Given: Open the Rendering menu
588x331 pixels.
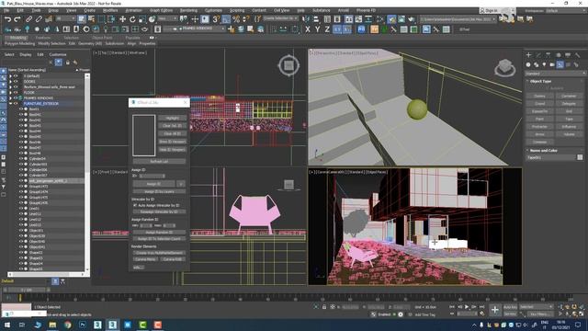Looking at the screenshot, I should 188,10.
